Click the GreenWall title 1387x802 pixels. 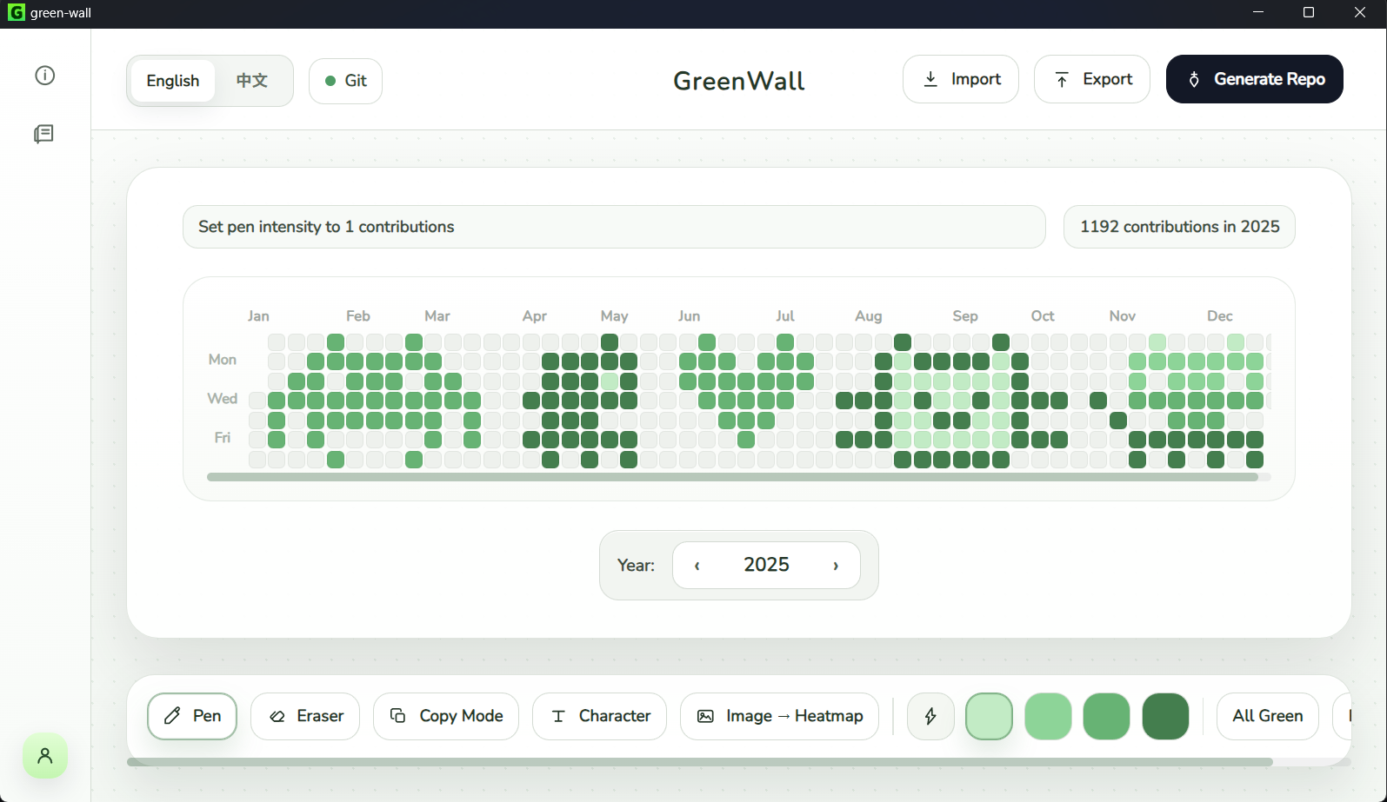pos(739,81)
